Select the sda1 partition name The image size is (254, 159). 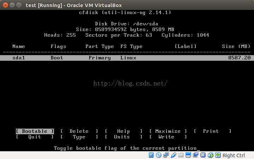19,58
